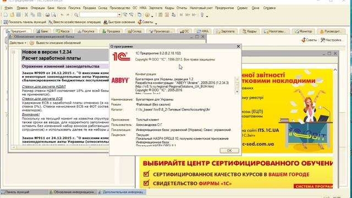Open the Сервис menu
The height and width of the screenshot is (198, 352).
pyautogui.click(x=242, y=8)
